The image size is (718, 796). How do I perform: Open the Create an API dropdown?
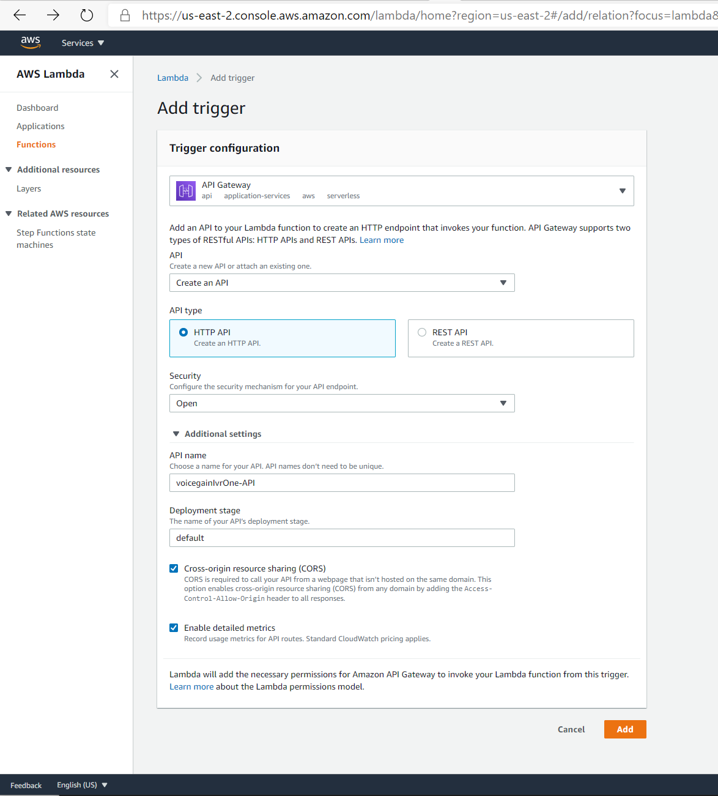coord(342,283)
